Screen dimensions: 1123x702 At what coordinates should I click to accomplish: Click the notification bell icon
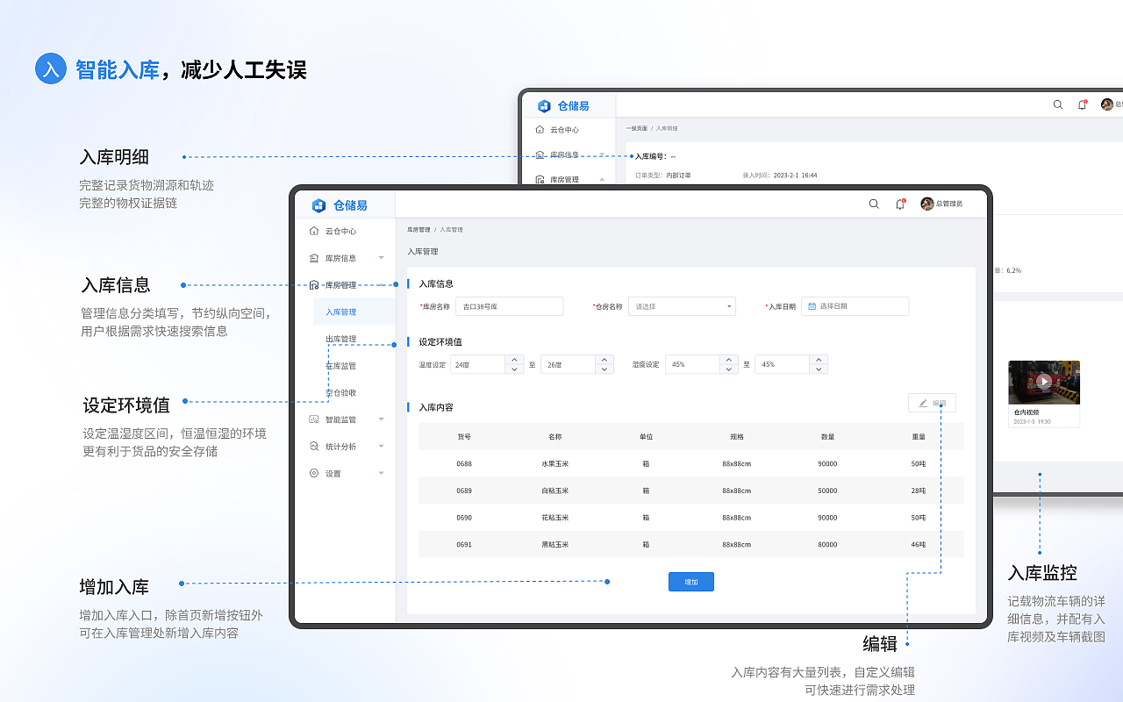tap(900, 204)
